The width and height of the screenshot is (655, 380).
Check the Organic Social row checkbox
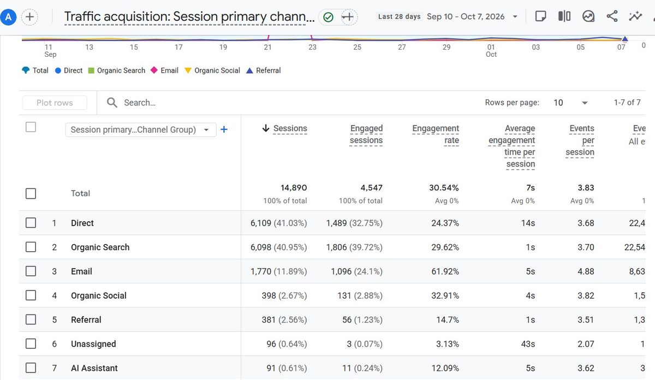tap(31, 295)
